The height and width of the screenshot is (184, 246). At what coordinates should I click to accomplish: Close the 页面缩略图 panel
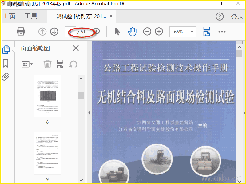(76, 48)
